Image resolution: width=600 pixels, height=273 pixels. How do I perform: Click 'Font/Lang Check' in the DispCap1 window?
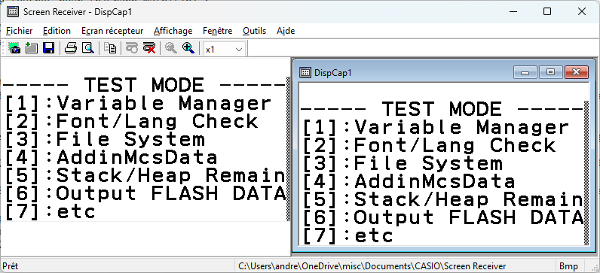pyautogui.click(x=455, y=145)
